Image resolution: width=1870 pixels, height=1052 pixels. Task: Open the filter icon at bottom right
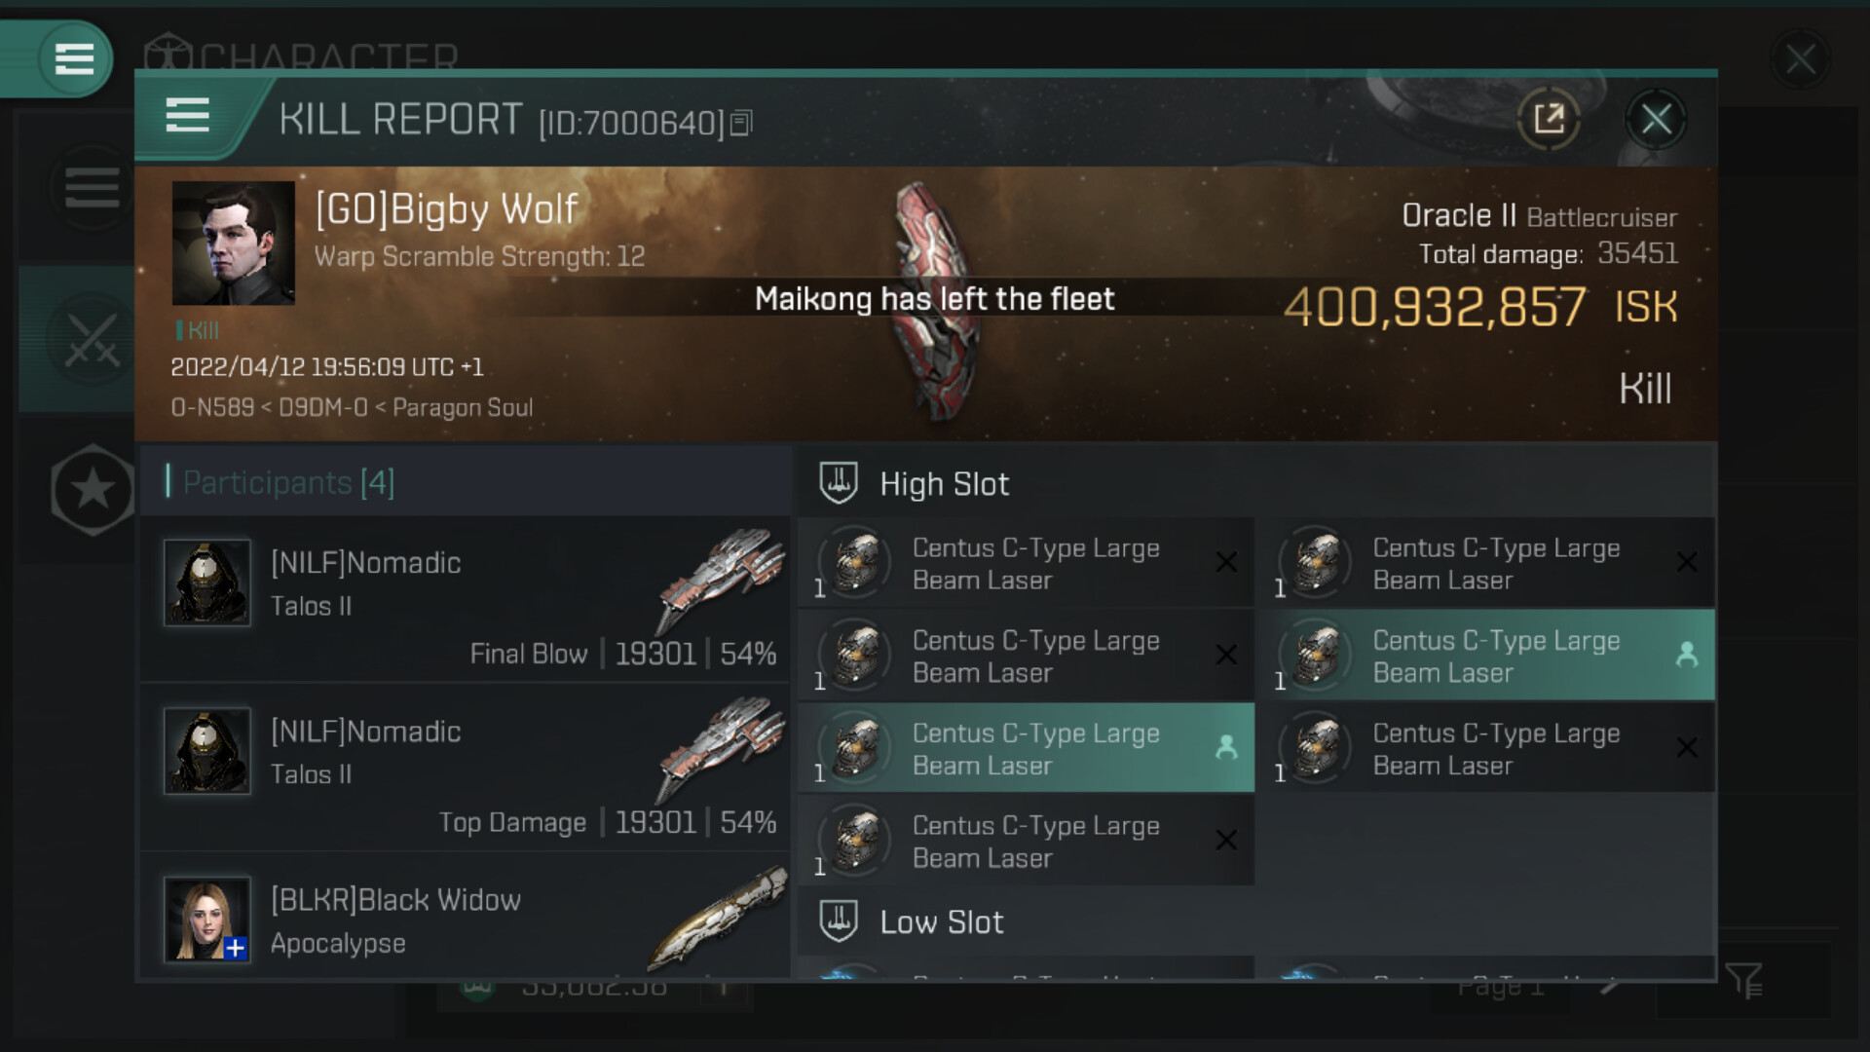click(1743, 981)
